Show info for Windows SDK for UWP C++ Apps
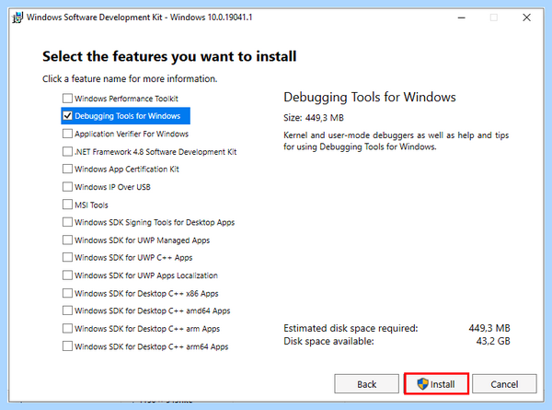This screenshot has width=552, height=410. point(133,258)
